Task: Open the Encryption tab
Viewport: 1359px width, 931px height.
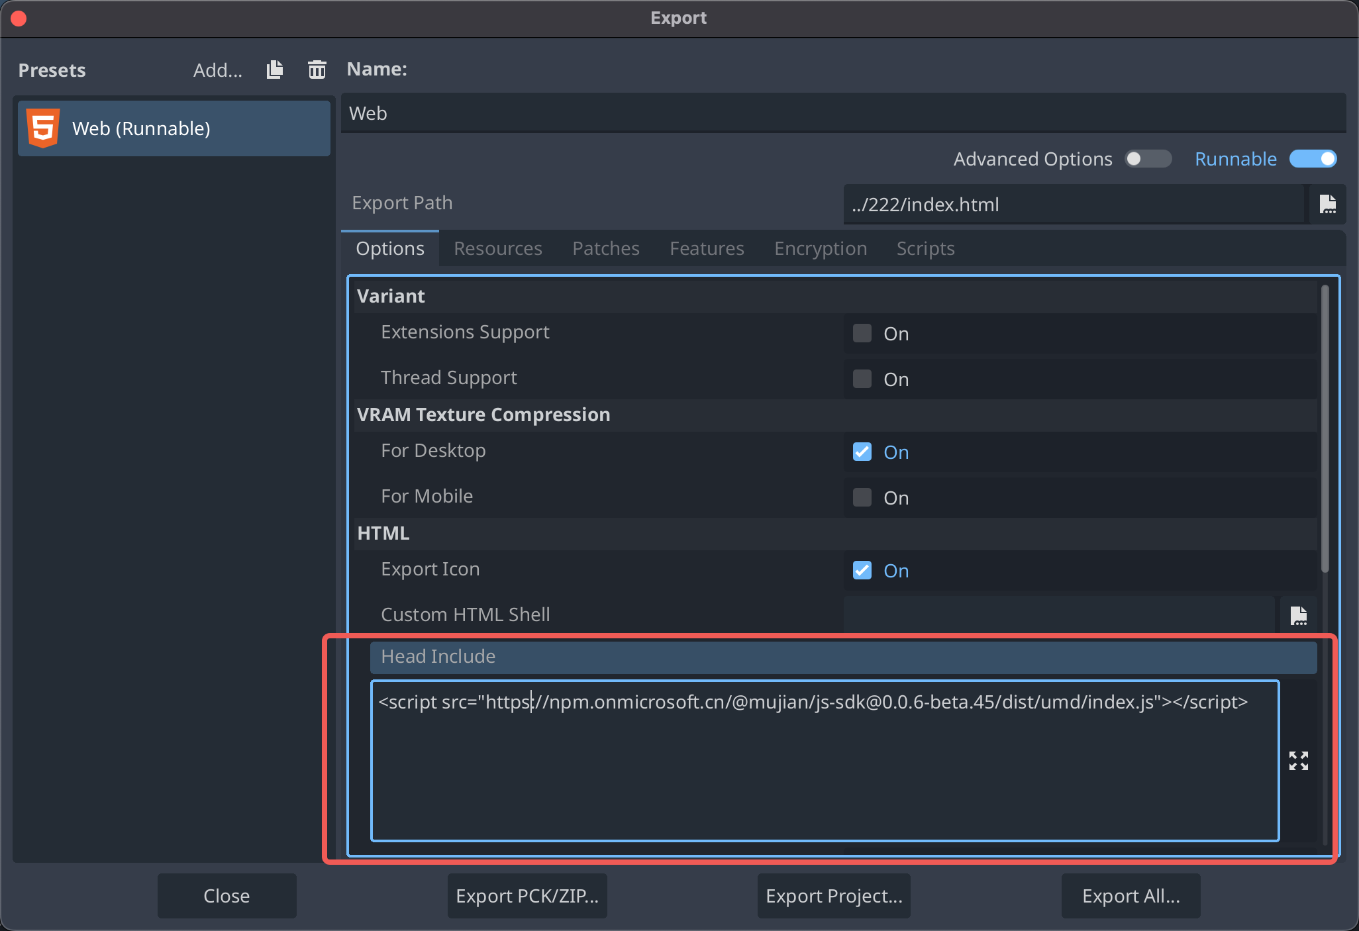Action: (x=820, y=248)
